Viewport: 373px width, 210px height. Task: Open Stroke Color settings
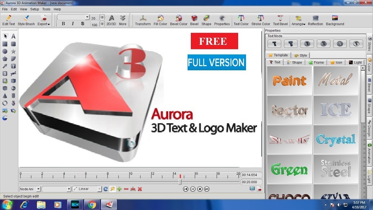click(x=261, y=20)
